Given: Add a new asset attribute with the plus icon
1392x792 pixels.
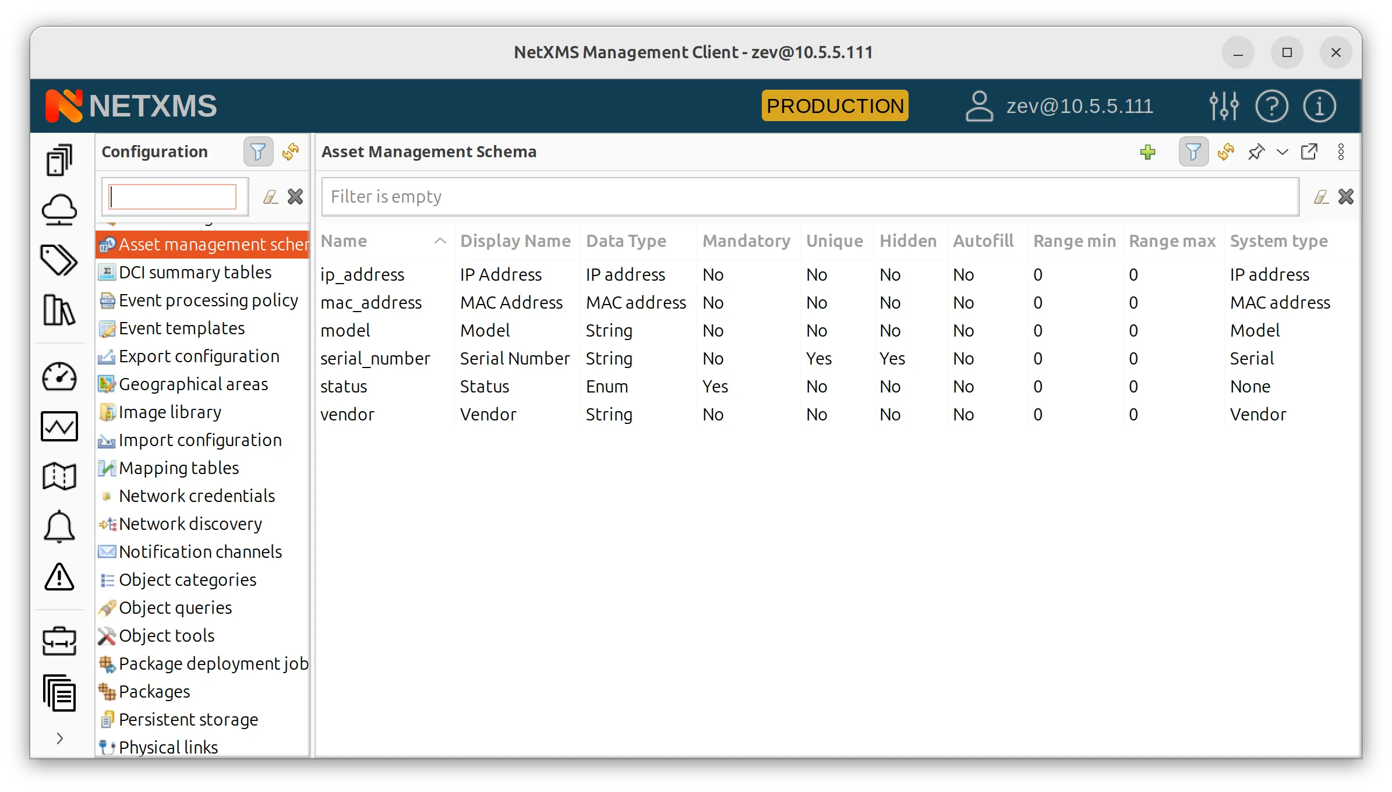Looking at the screenshot, I should point(1147,152).
